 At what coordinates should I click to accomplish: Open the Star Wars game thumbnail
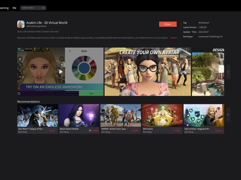tap(37, 115)
